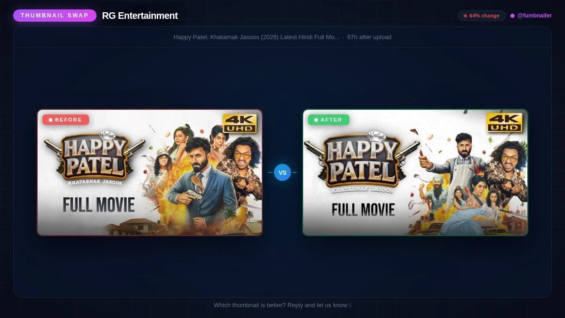The image size is (565, 318).
Task: Click the RG Entertainment channel name
Action: click(x=140, y=16)
